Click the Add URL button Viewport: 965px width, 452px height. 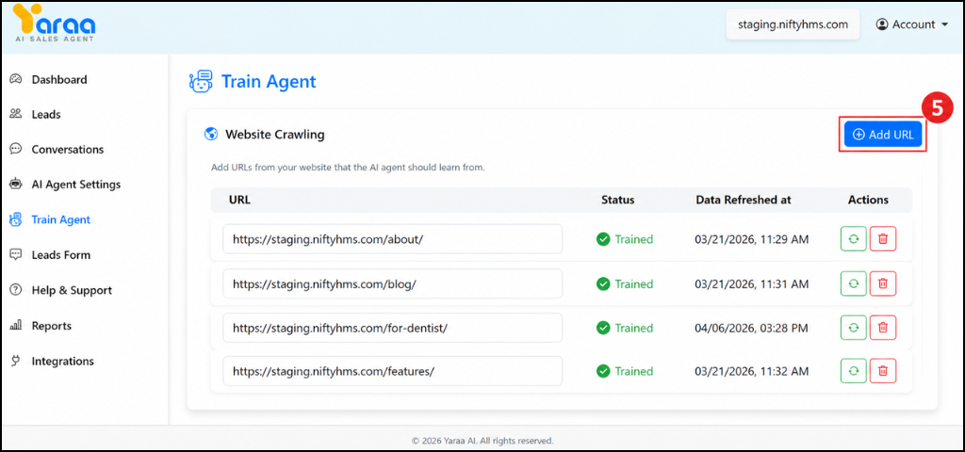coord(882,135)
